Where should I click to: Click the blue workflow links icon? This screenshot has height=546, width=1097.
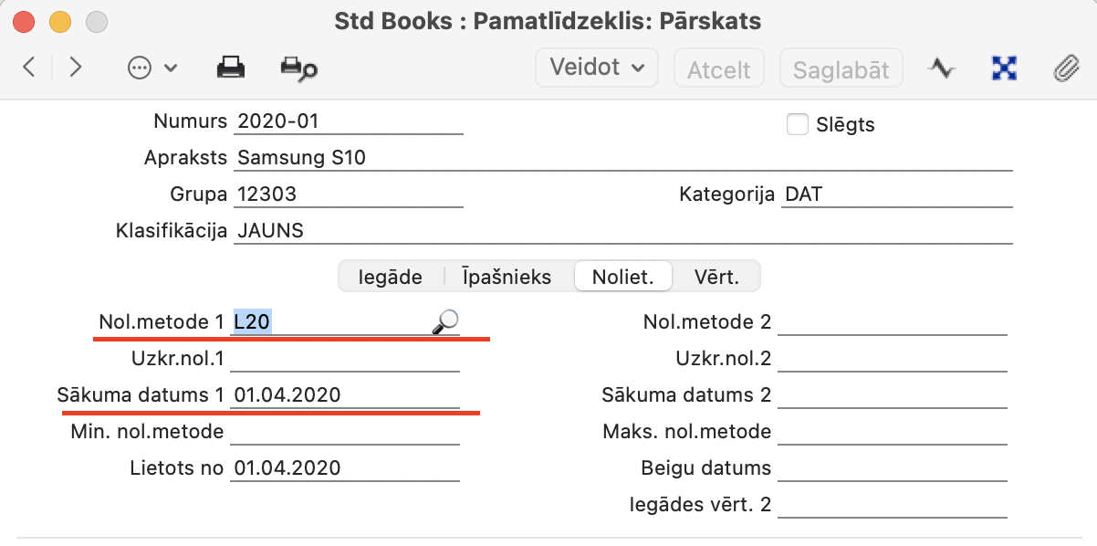(1004, 68)
